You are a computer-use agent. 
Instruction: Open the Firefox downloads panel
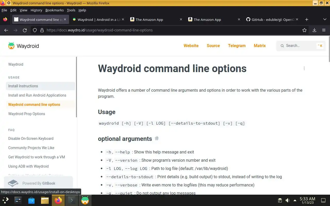[315, 30]
